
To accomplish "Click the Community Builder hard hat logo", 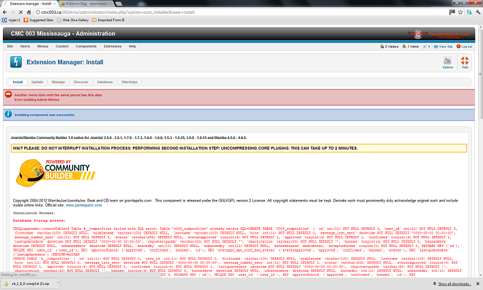I will (x=55, y=172).
